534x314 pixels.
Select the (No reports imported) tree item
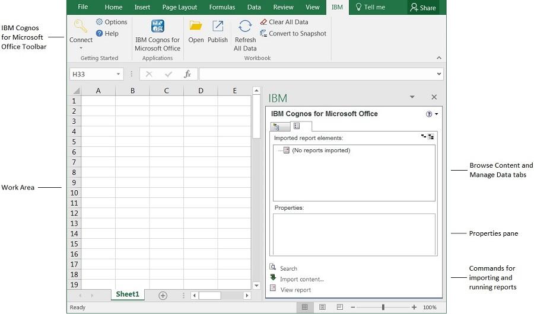(x=317, y=150)
